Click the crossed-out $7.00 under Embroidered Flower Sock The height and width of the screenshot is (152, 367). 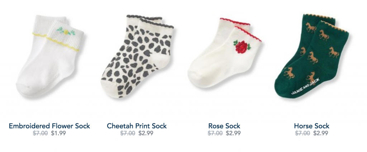40,133
